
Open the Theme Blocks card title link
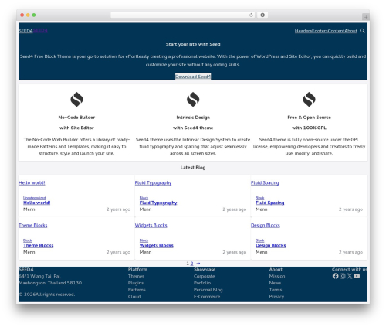coord(32,225)
